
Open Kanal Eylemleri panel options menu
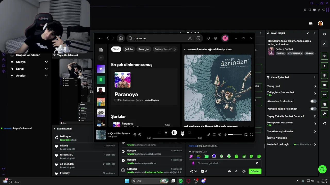(x=314, y=77)
